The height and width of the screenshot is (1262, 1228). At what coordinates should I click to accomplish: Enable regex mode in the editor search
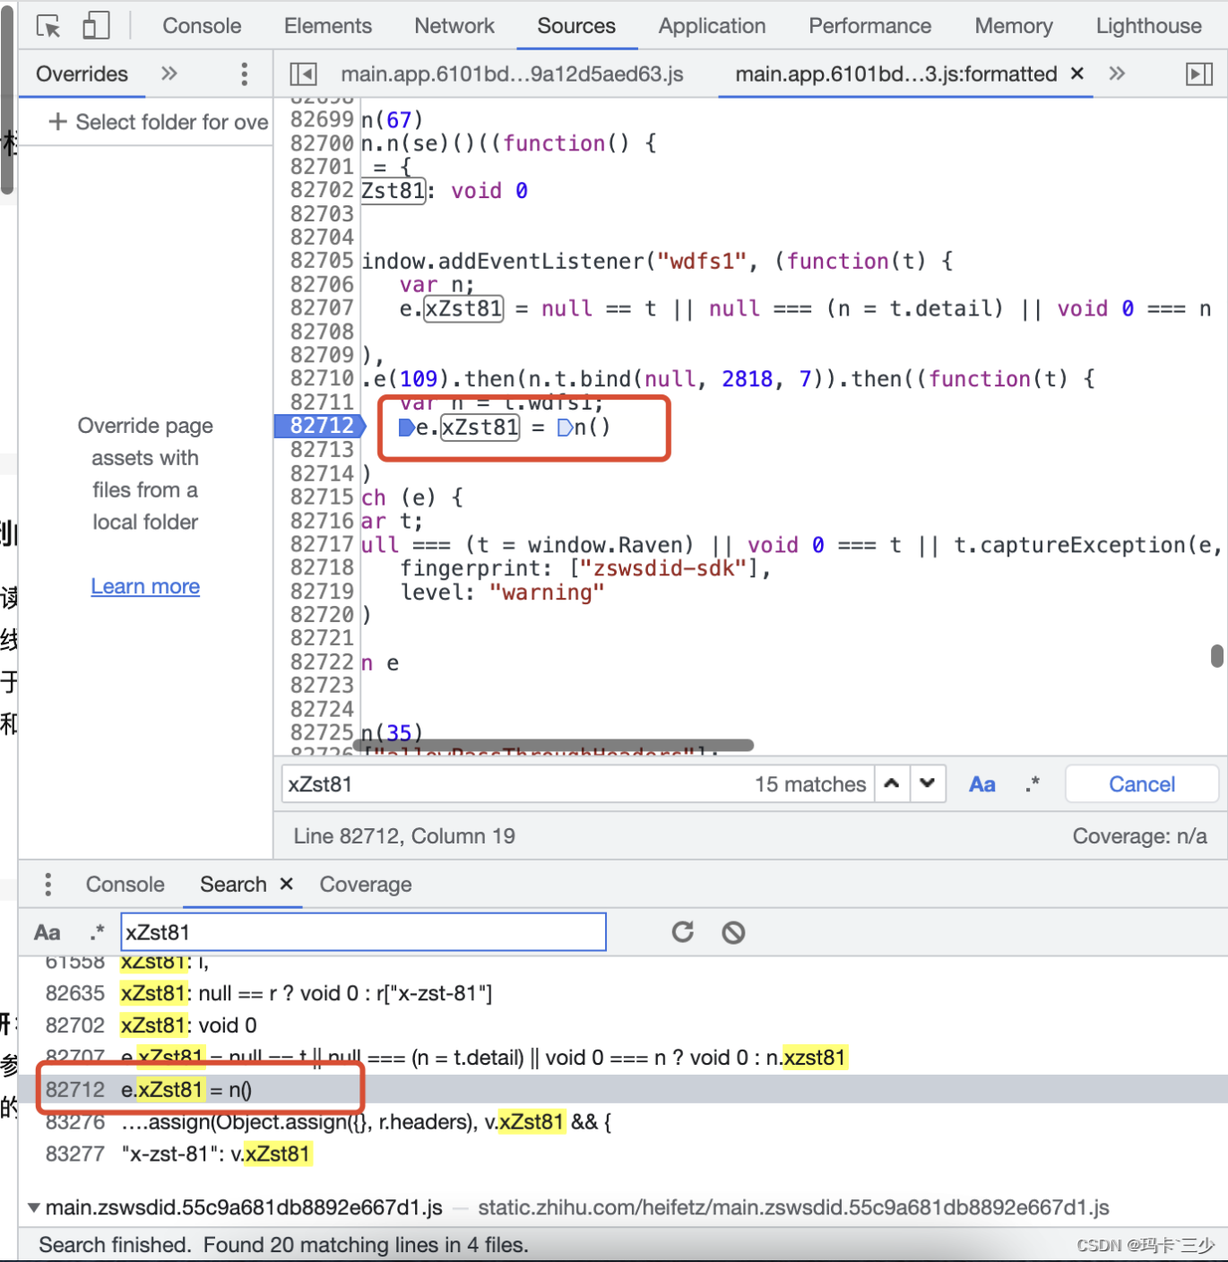(x=1033, y=783)
